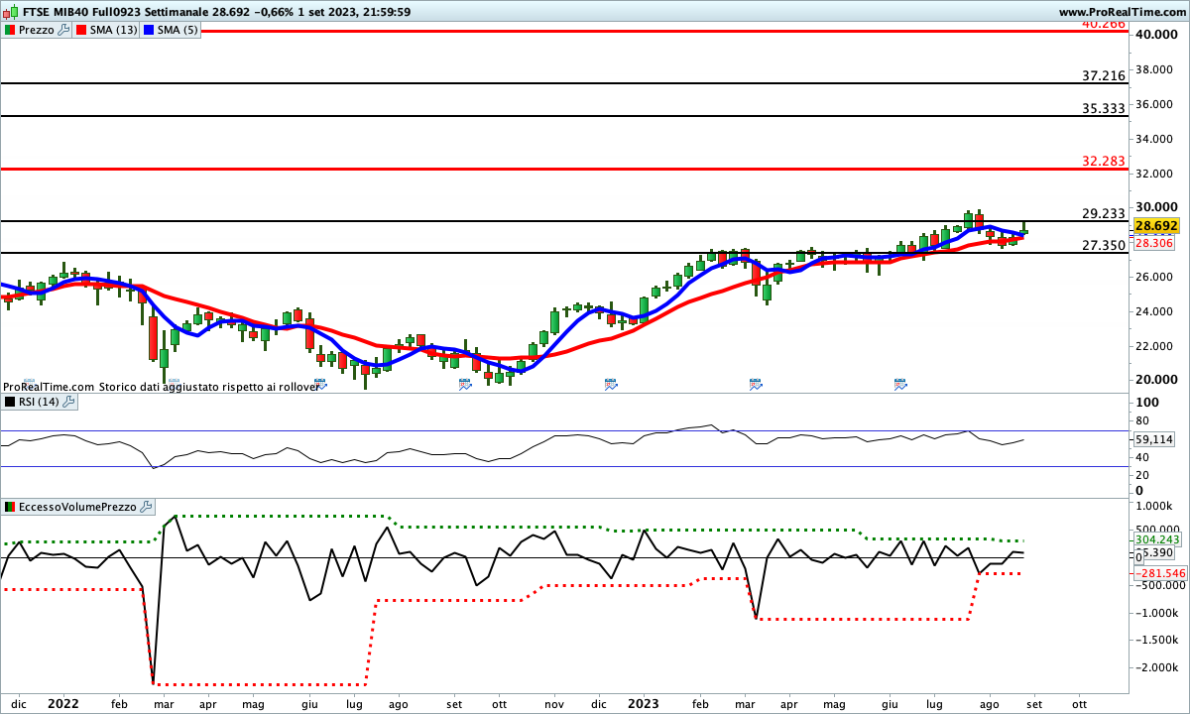This screenshot has width=1190, height=714.
Task: Click the RSI value tag 59,114
Action: coord(1154,438)
